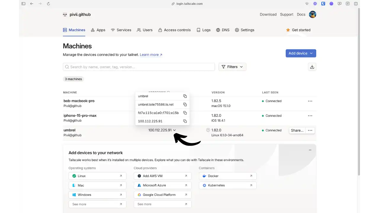Collapse the umbrel address dropdown
Screen dimensions: 379x213
pyautogui.click(x=174, y=130)
